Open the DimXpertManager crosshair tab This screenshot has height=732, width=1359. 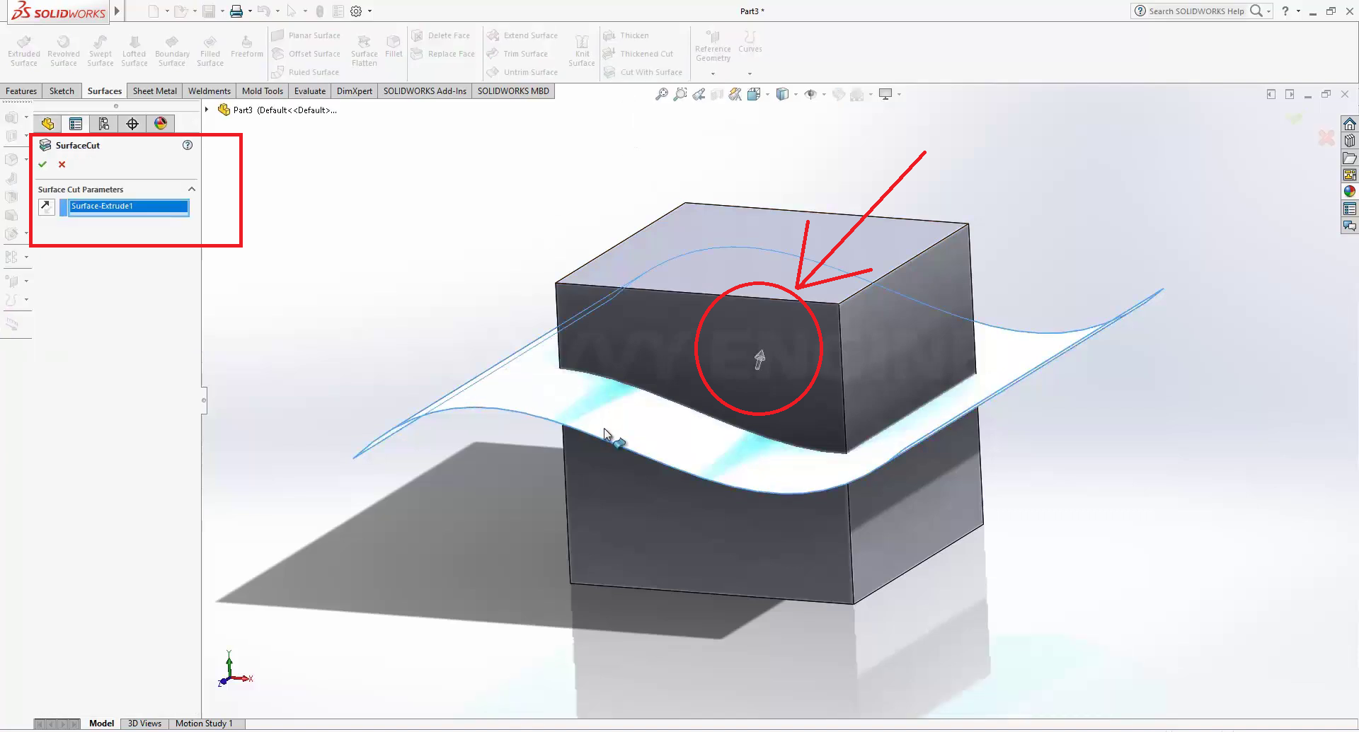(x=132, y=124)
